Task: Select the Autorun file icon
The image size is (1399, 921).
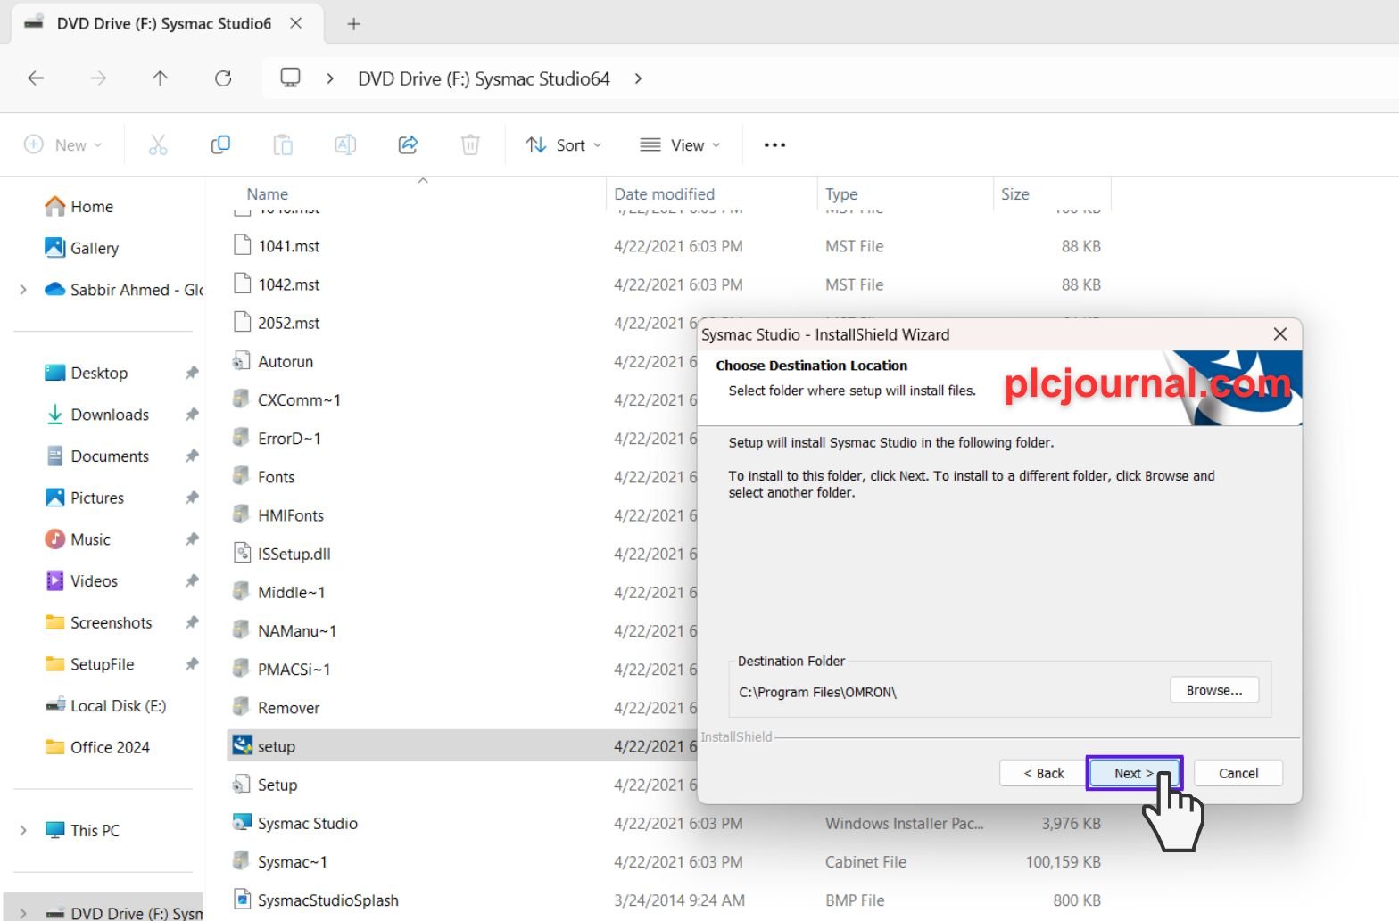Action: (242, 361)
